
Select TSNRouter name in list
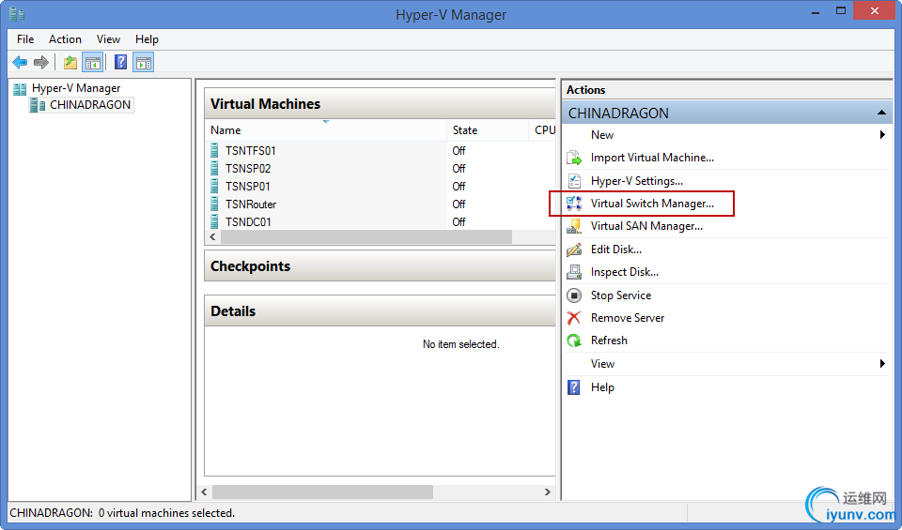pyautogui.click(x=251, y=204)
